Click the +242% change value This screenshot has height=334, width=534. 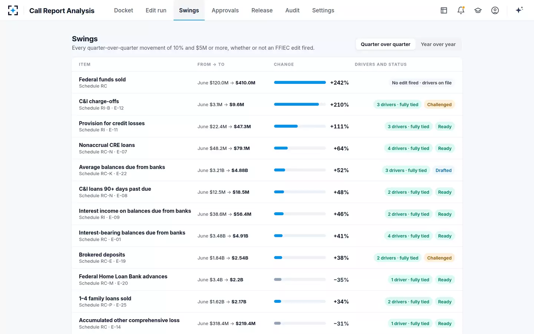coord(339,83)
